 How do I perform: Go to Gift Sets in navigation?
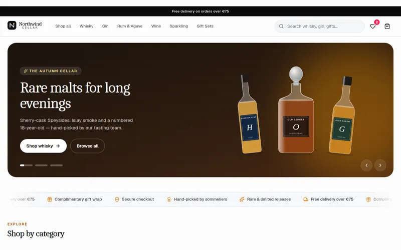(205, 26)
